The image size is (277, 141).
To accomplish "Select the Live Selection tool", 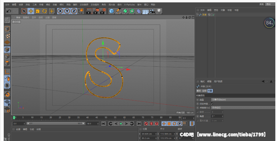I will [x=24, y=11].
